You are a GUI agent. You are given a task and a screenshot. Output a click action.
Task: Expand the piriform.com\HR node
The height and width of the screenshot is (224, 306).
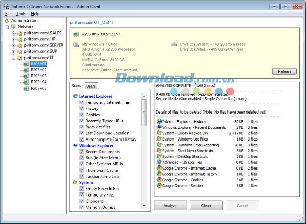[x=13, y=40]
